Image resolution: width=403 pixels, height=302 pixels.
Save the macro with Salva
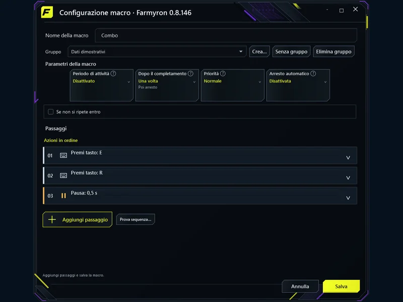[x=342, y=286]
